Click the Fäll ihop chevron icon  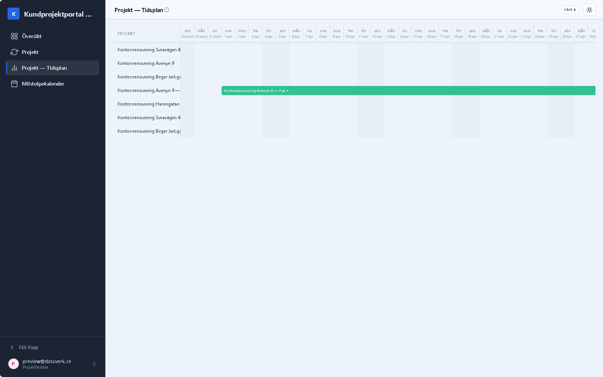(12, 347)
